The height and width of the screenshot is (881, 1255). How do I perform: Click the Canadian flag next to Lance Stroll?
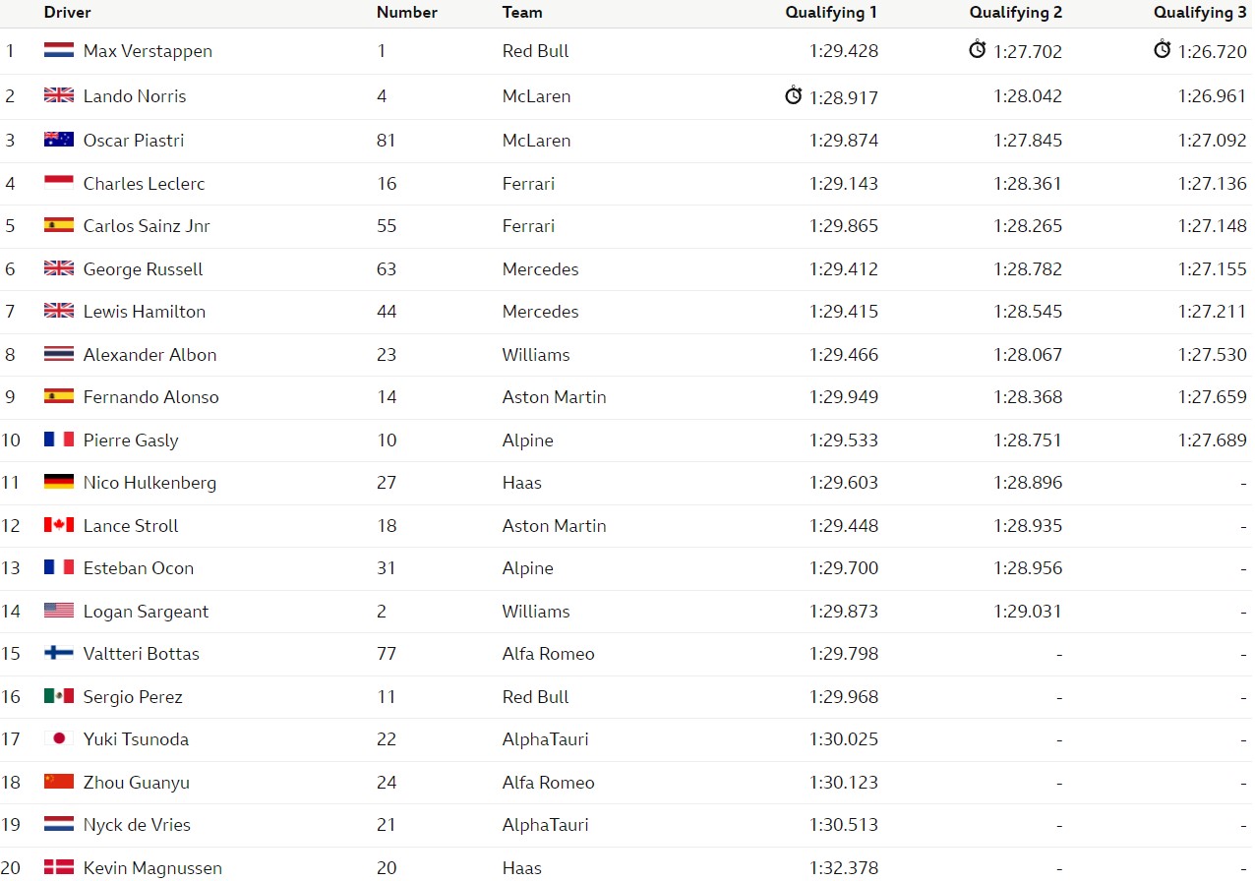59,525
